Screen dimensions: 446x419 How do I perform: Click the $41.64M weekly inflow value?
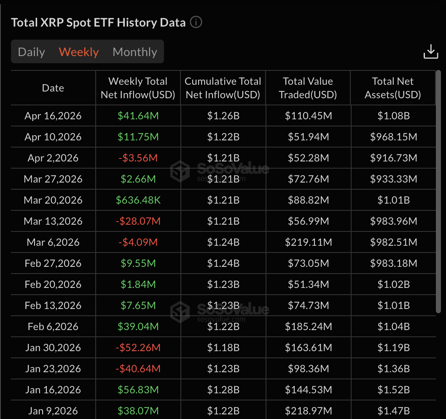138,116
